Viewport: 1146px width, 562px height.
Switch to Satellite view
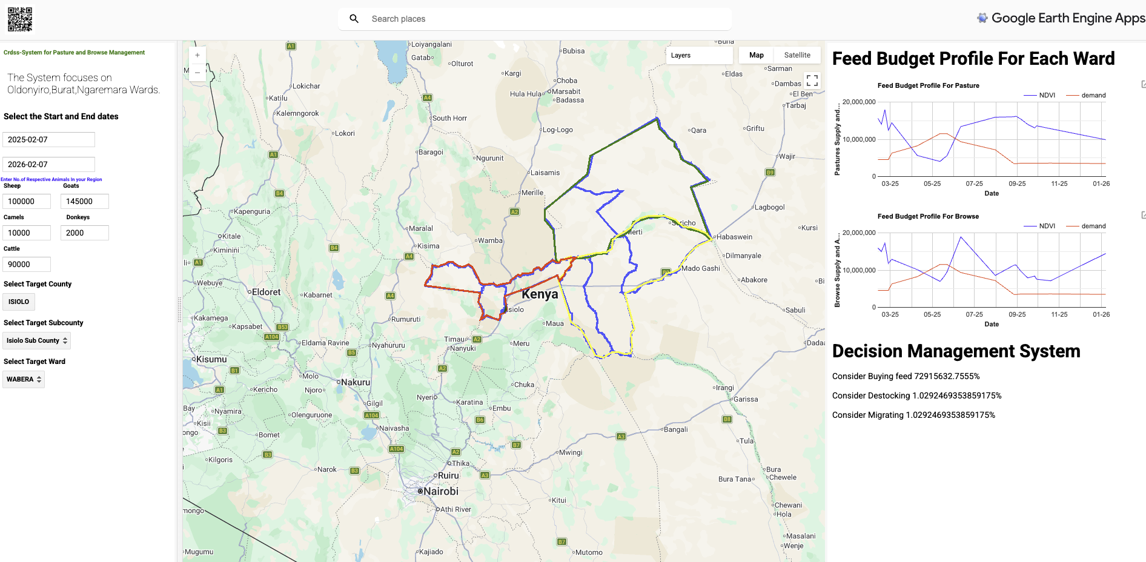point(797,55)
